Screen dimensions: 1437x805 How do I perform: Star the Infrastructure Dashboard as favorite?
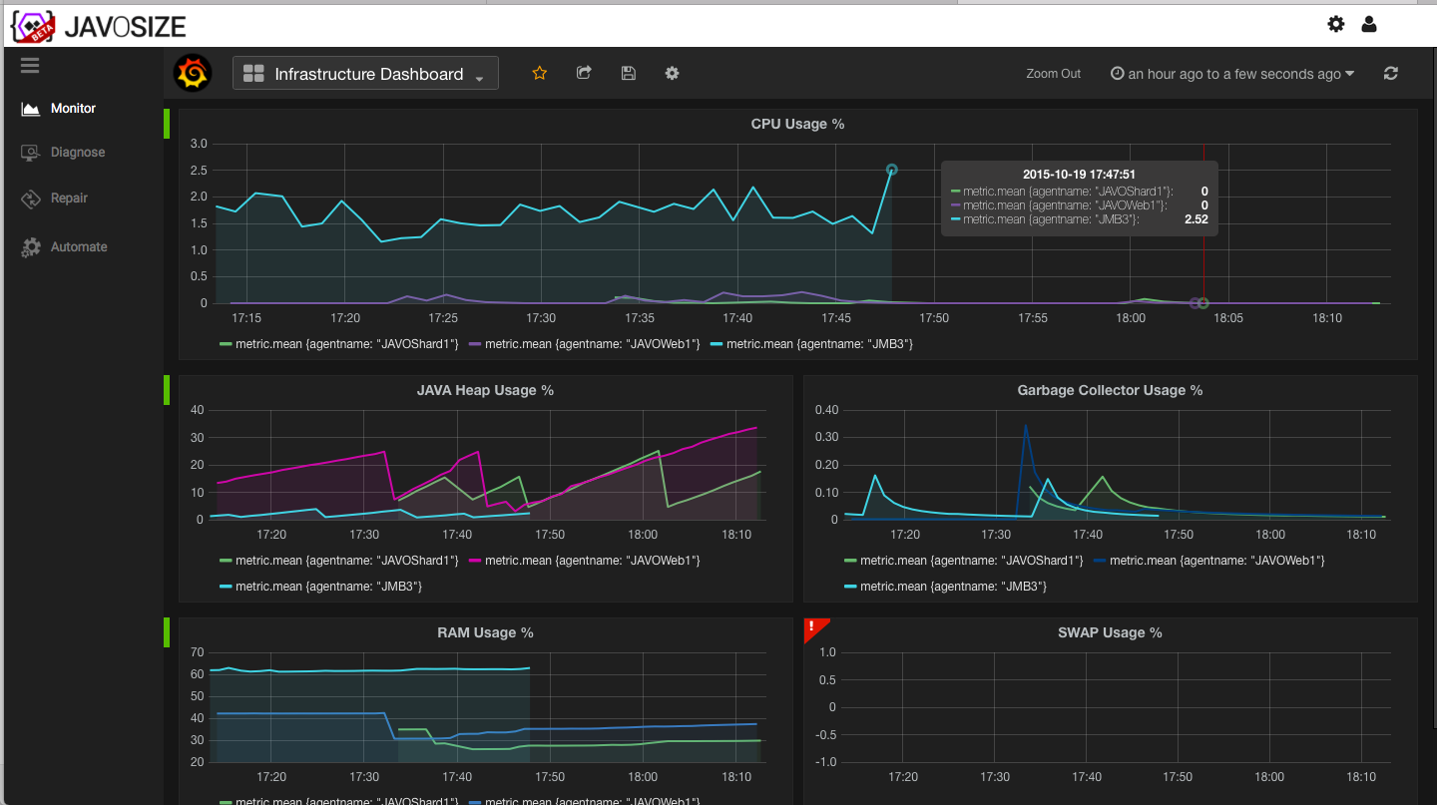click(540, 73)
